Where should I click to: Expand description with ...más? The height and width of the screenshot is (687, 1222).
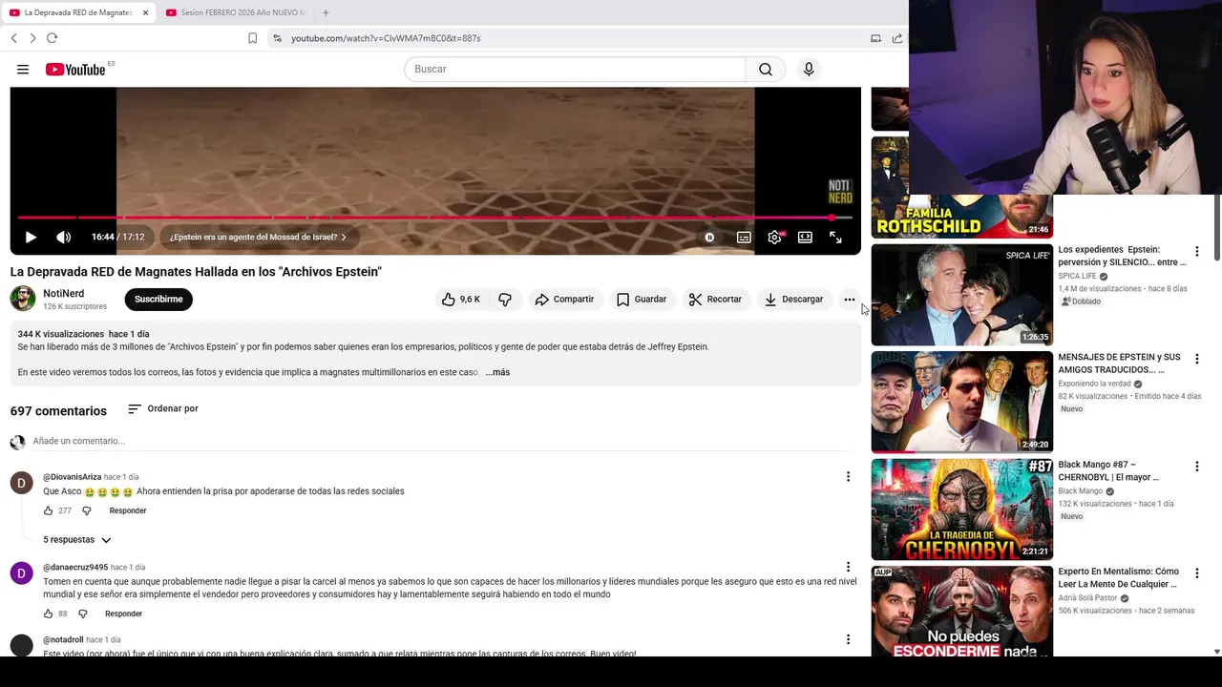497,372
